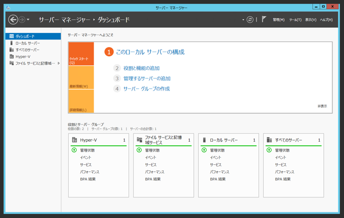
Task: Open the 管理(M) menu
Action: (x=278, y=20)
